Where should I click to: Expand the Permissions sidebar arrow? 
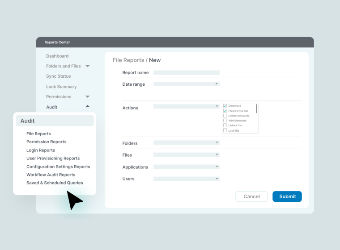tap(88, 96)
